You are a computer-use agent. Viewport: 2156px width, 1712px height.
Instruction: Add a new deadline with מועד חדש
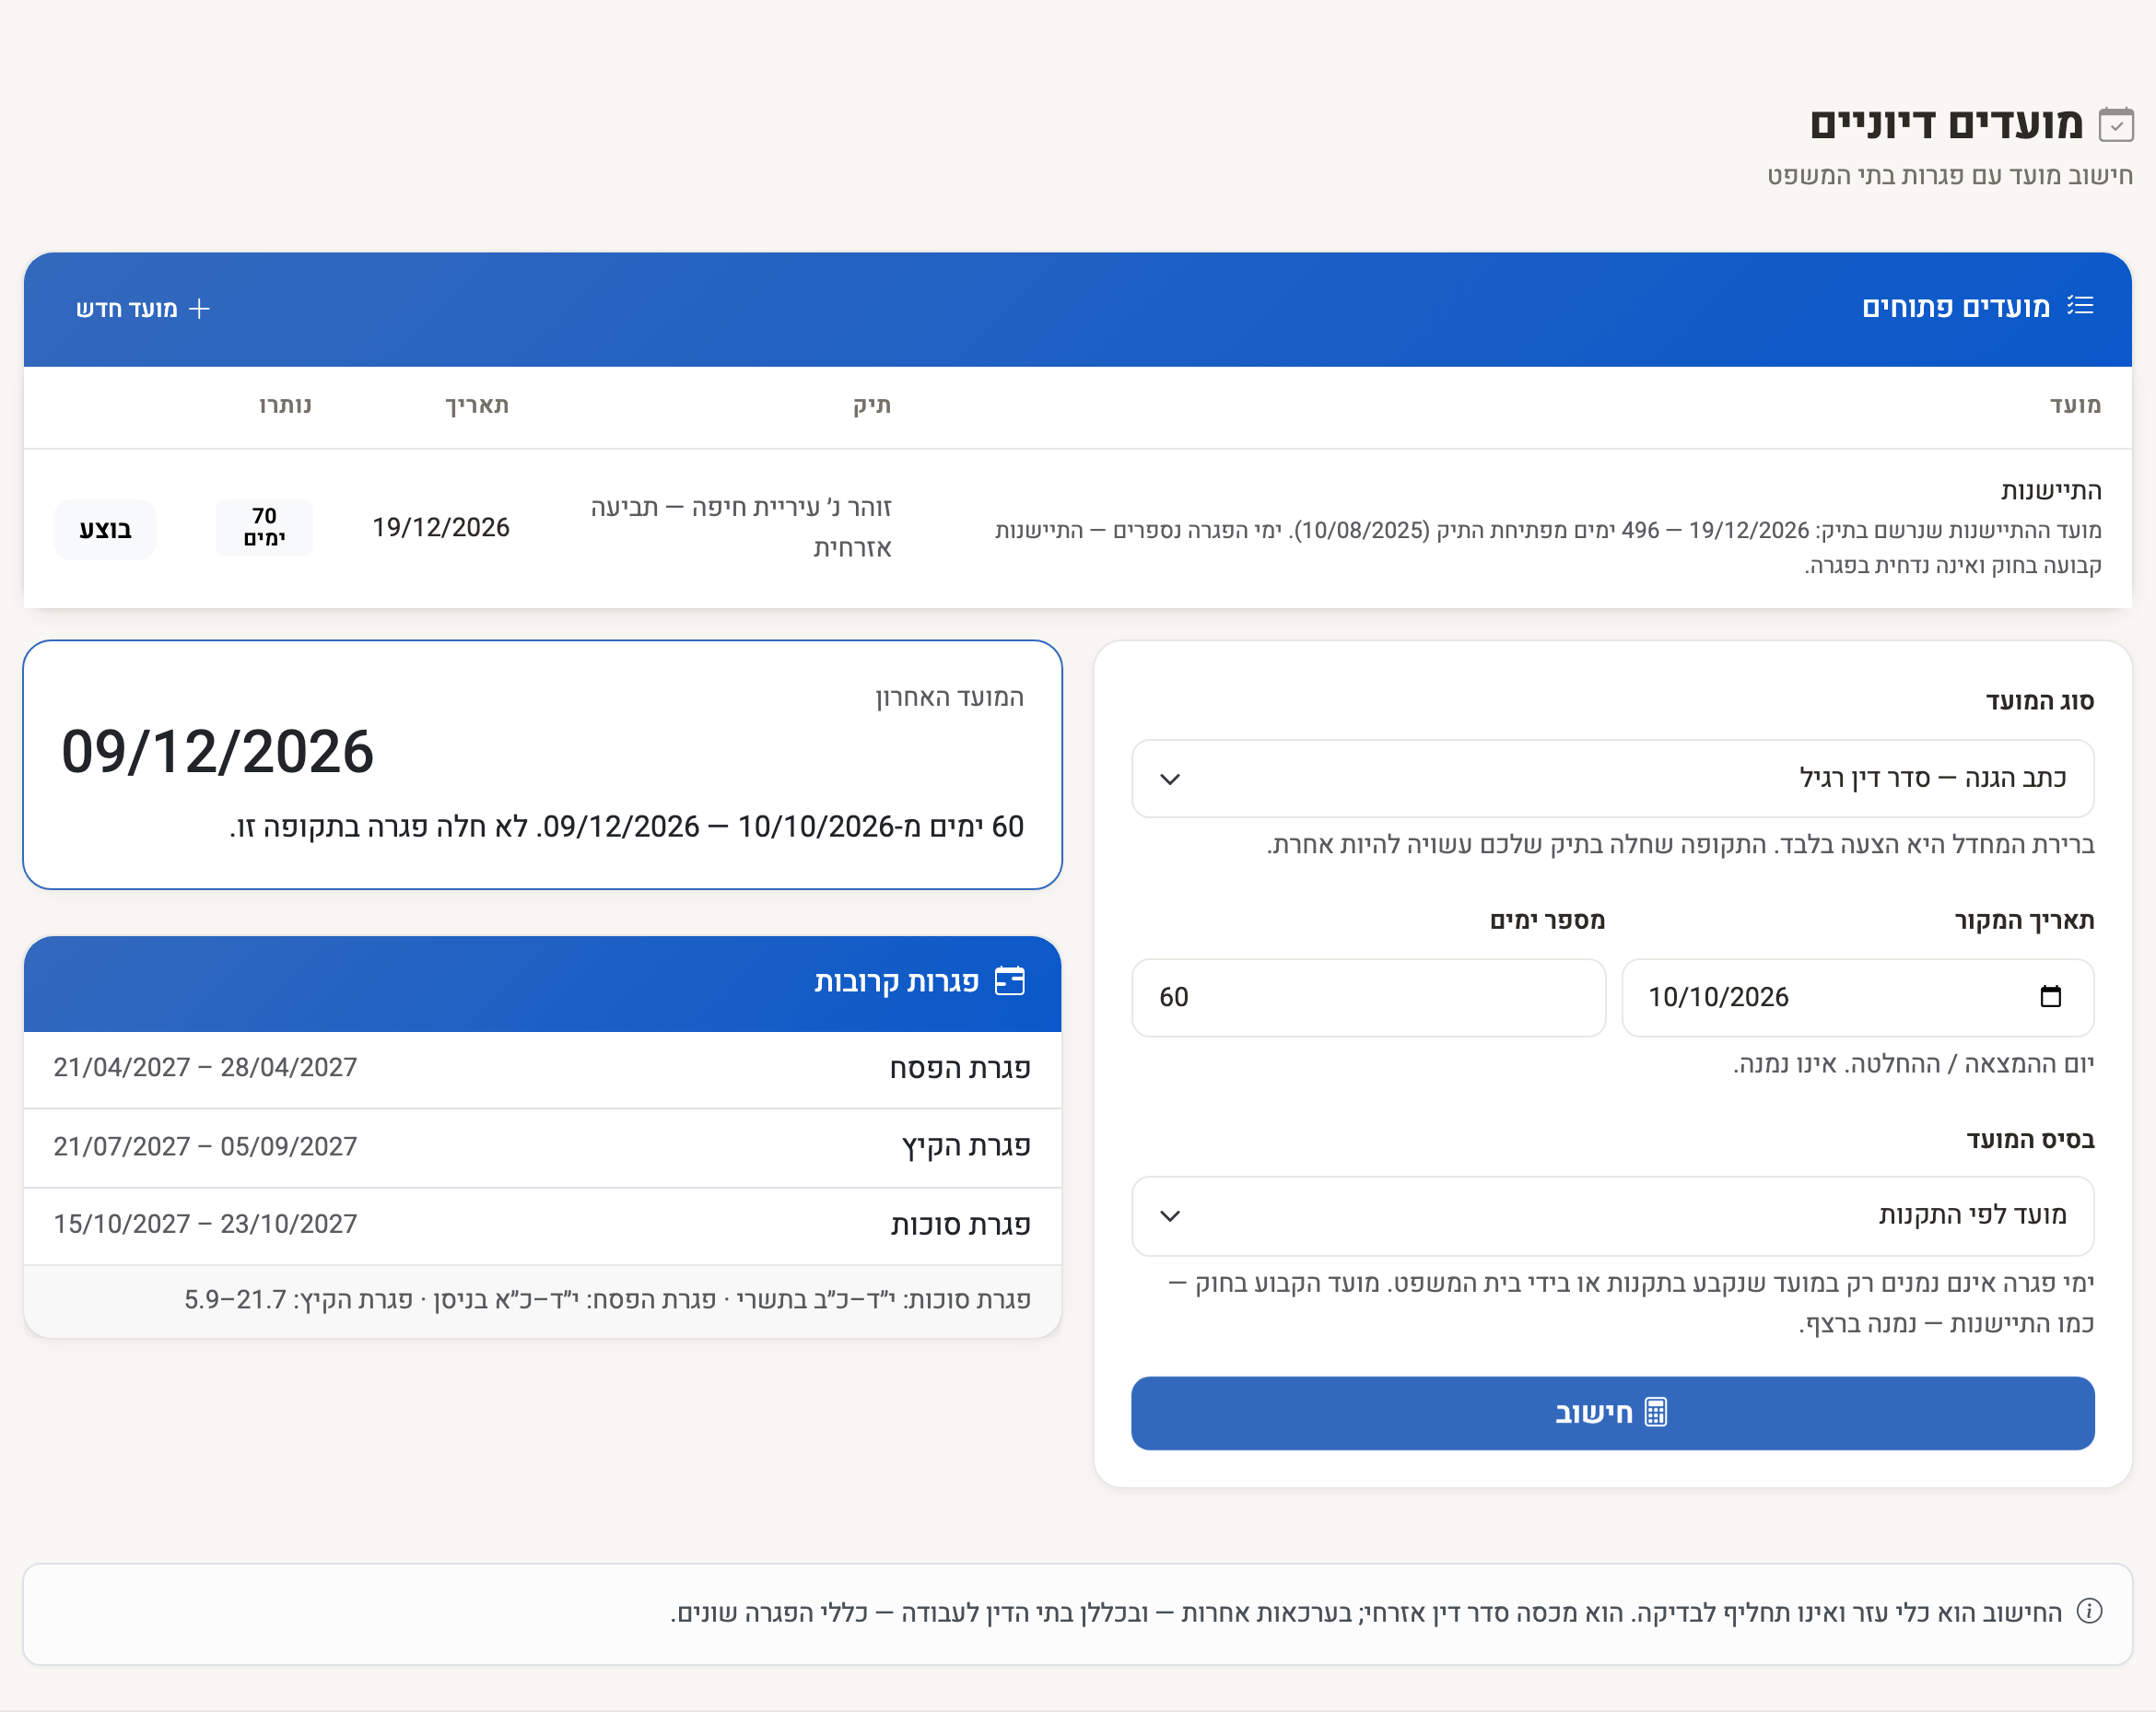(x=143, y=309)
